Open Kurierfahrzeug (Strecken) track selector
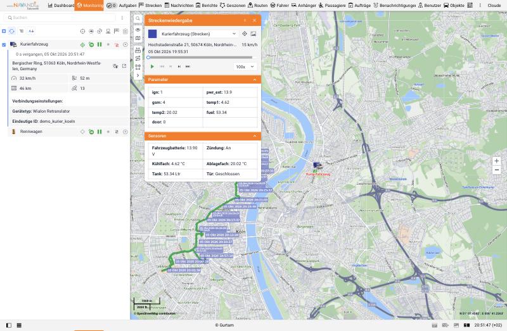Image resolution: width=507 pixels, height=331 pixels. [x=198, y=34]
